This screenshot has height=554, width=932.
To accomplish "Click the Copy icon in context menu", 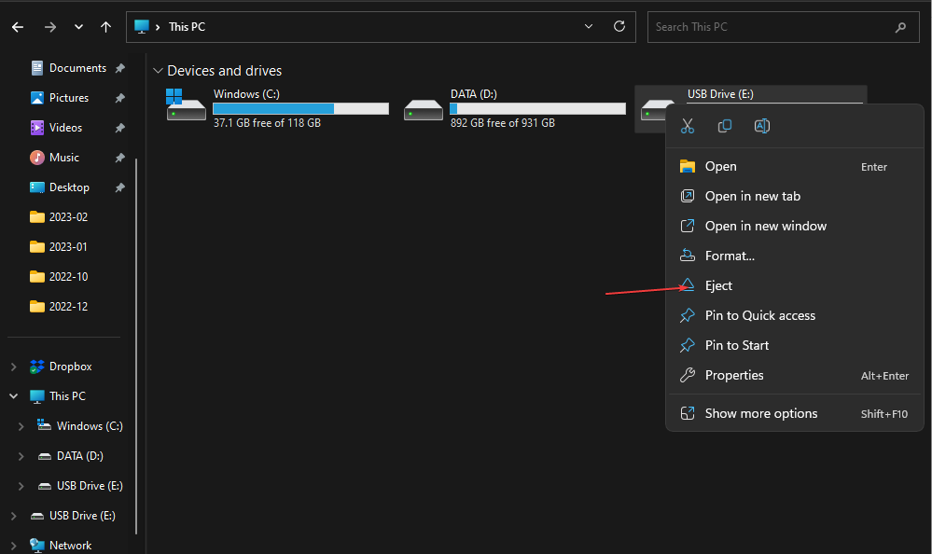I will tap(725, 126).
